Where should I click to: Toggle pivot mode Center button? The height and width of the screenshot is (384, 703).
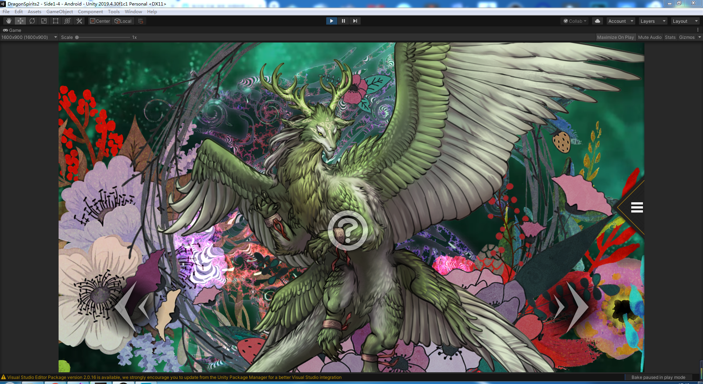[100, 21]
